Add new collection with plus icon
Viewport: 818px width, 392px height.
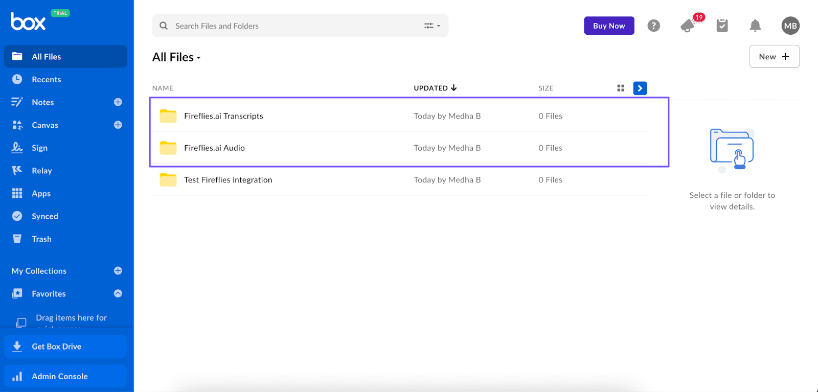click(x=118, y=271)
